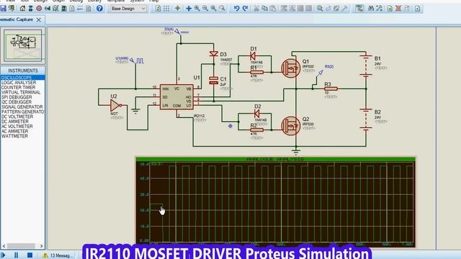The width and height of the screenshot is (461, 259).
Task: Save the design with the floppy icon
Action: pyautogui.click(x=3, y=9)
